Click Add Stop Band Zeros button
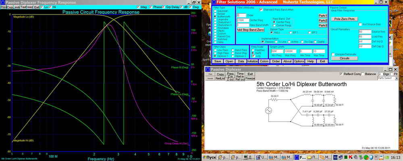 (250, 30)
